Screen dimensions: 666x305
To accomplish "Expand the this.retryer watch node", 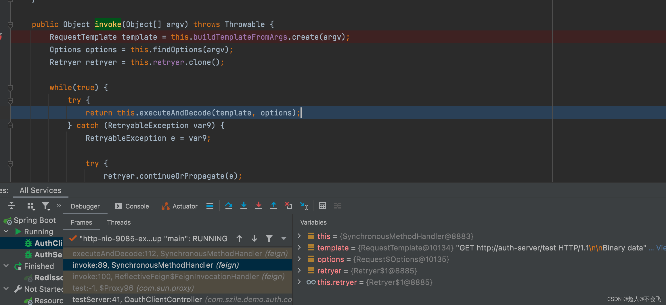I will click(x=299, y=282).
